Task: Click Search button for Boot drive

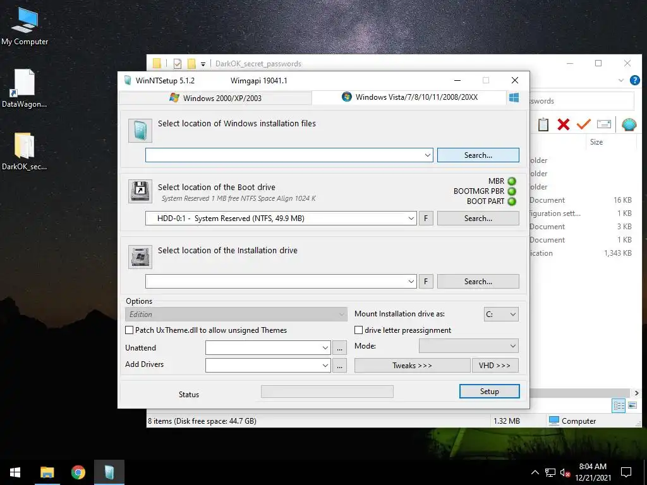Action: pos(478,219)
